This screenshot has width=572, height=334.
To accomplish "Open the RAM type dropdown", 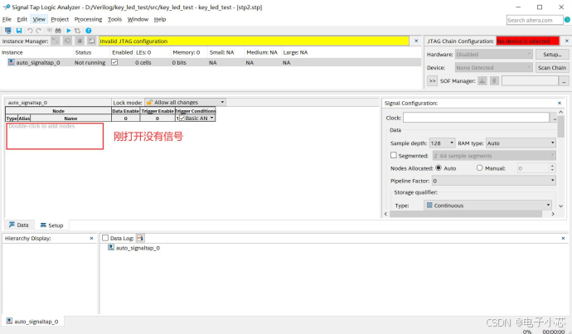I will (x=521, y=143).
